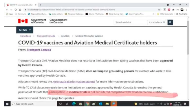Follow the Canada.ca breadcrumb link
Image resolution: width=192 pixels, height=109 pixels.
point(25,36)
